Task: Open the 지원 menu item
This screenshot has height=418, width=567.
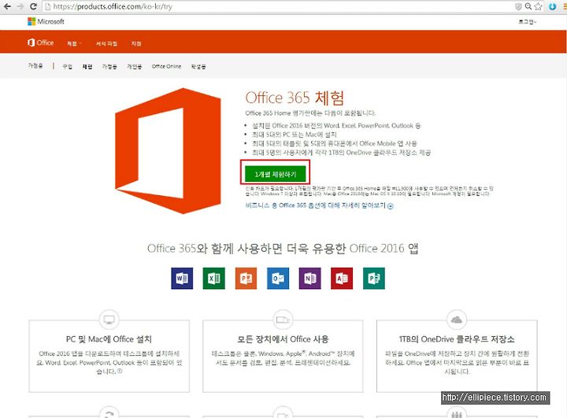Action: point(136,43)
